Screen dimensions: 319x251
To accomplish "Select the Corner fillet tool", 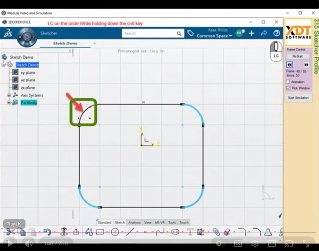I will coord(242,232).
